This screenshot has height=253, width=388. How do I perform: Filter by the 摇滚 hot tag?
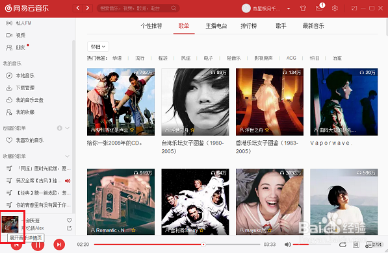click(x=163, y=58)
